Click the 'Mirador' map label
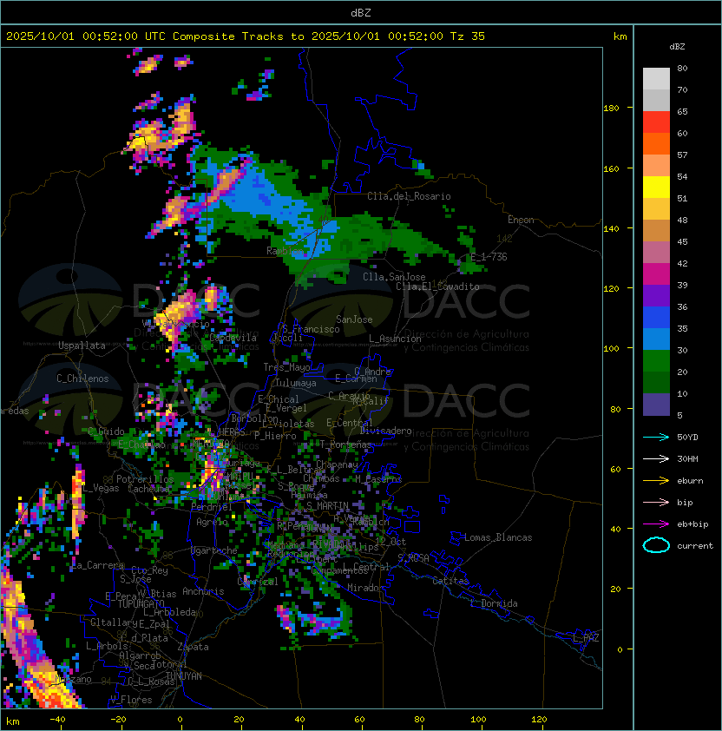This screenshot has width=722, height=731. tap(365, 588)
